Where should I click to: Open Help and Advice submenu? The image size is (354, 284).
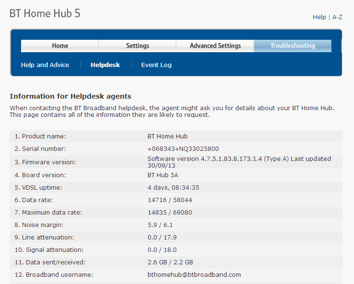(45, 65)
